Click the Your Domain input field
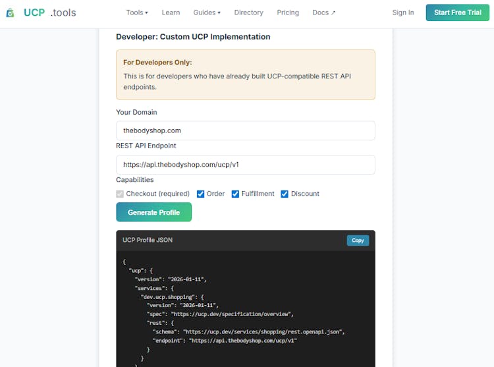Screen dimensions: 494x367 [245, 130]
